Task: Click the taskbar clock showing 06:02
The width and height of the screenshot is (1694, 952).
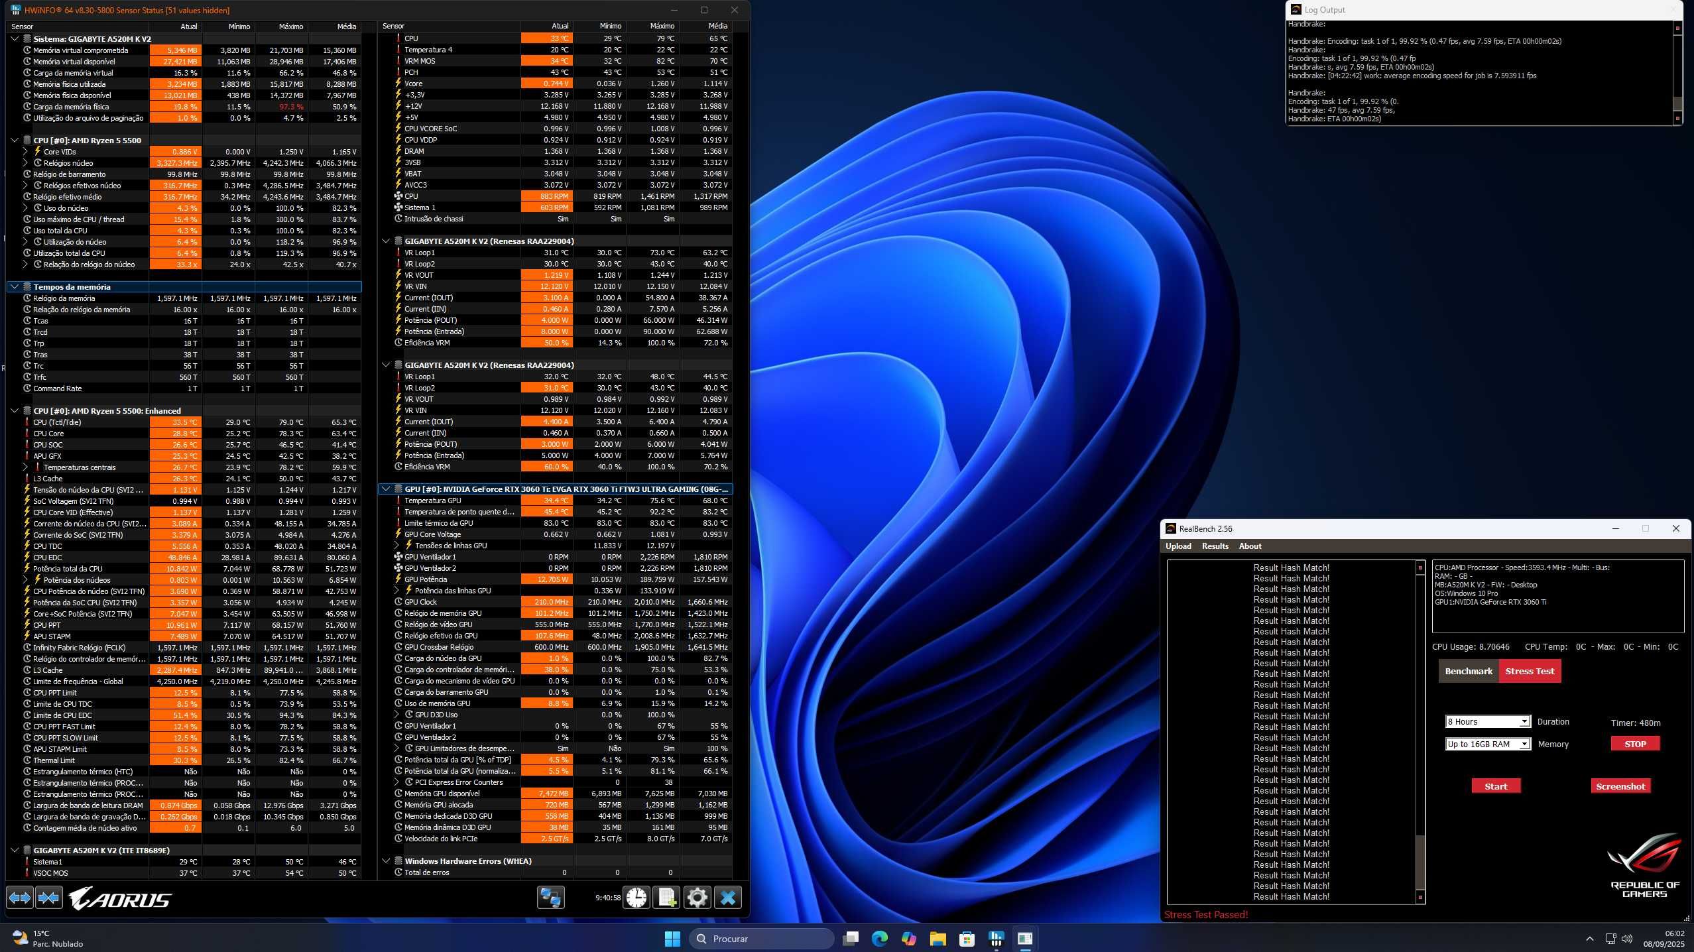Action: [x=1664, y=938]
